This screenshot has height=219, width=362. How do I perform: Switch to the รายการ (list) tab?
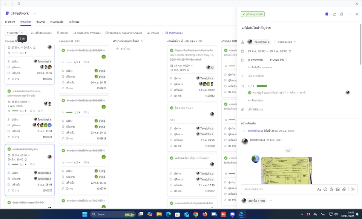pyautogui.click(x=10, y=22)
